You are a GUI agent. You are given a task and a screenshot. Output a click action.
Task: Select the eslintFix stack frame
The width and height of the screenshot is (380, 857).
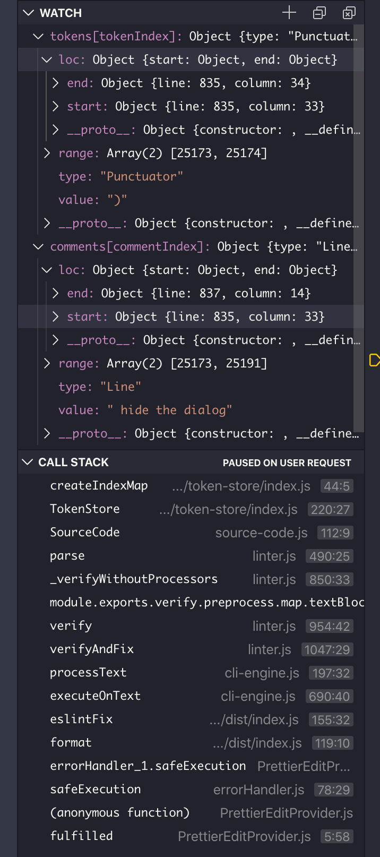pyautogui.click(x=81, y=719)
